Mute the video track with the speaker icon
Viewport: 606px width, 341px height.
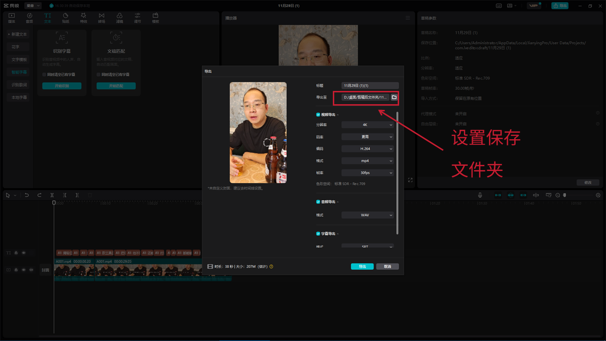coord(31,270)
